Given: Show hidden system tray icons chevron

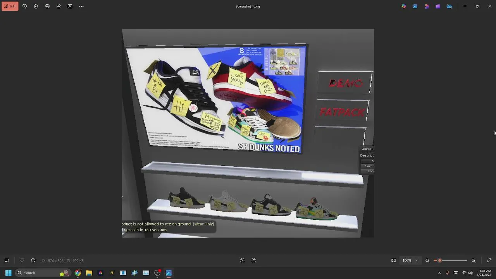Looking at the screenshot, I should pyautogui.click(x=439, y=273).
